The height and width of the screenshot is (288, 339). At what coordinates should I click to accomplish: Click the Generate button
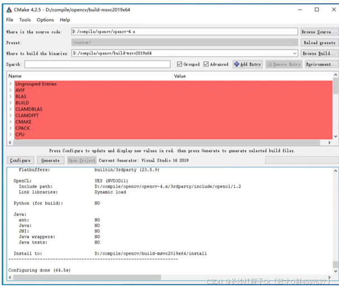pos(50,160)
